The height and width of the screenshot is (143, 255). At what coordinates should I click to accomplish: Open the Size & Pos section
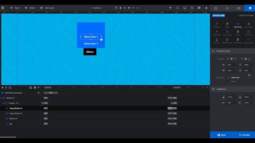tap(238, 25)
